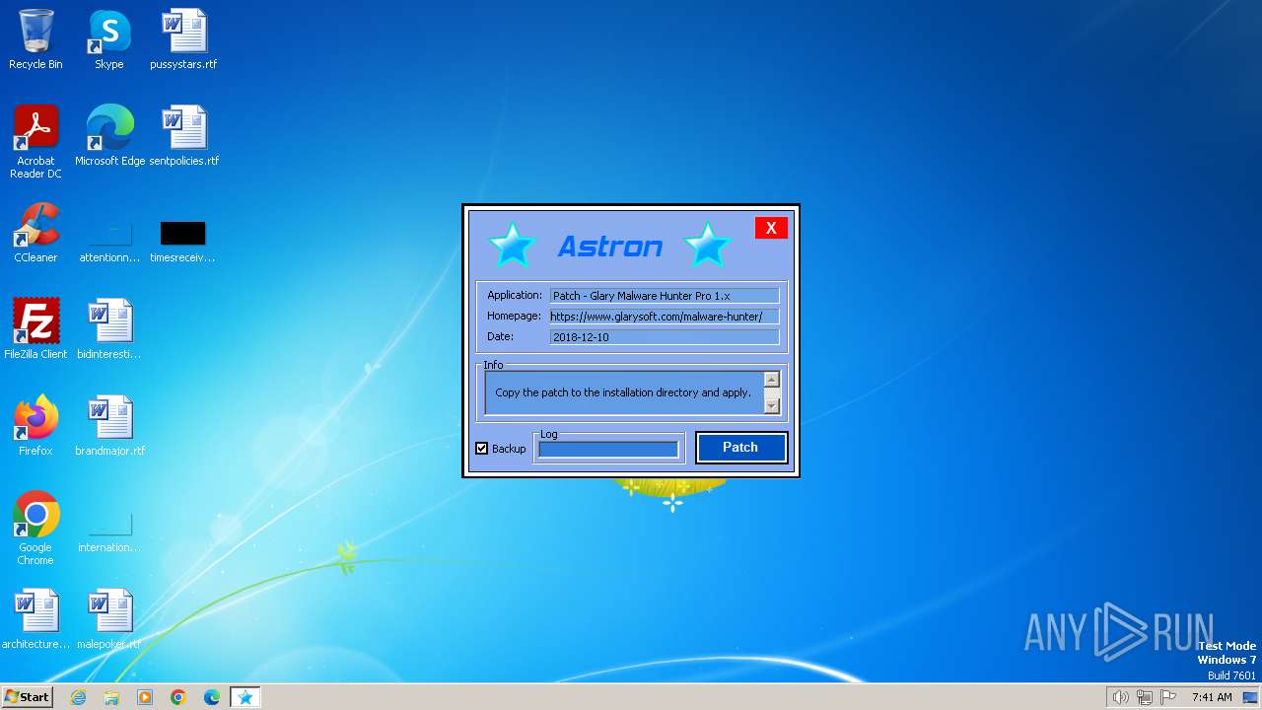The height and width of the screenshot is (710, 1262).
Task: Select the internation... desktop icon
Action: (x=109, y=532)
